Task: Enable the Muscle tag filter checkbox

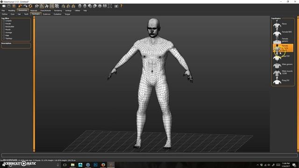Action: tap(4, 29)
